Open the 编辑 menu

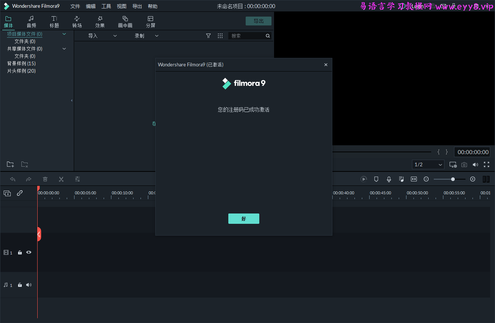(91, 6)
